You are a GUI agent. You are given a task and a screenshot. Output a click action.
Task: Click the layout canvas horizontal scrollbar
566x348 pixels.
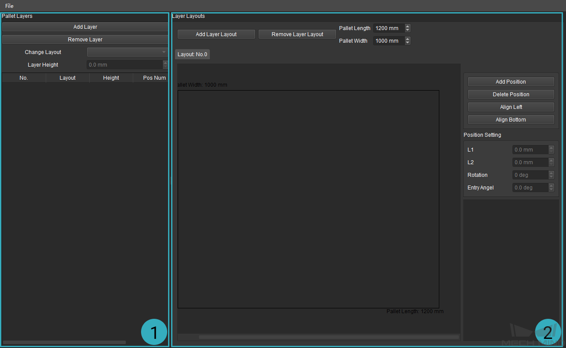pyautogui.click(x=318, y=337)
